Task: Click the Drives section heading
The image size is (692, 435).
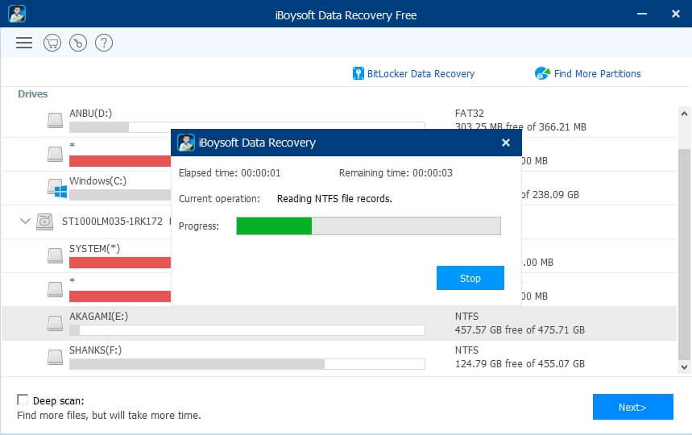Action: click(33, 94)
